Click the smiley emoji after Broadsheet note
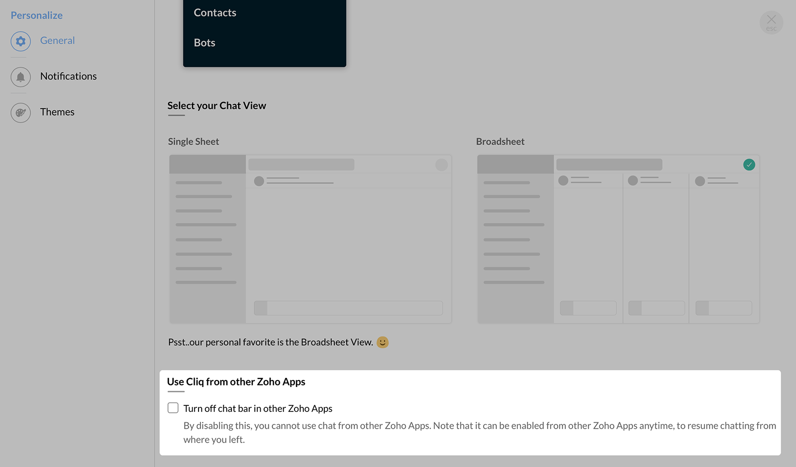The height and width of the screenshot is (467, 796). [x=382, y=342]
